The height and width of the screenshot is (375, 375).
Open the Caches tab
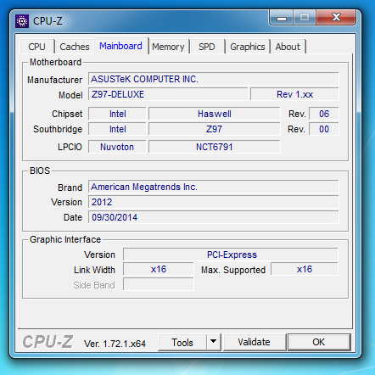point(75,47)
